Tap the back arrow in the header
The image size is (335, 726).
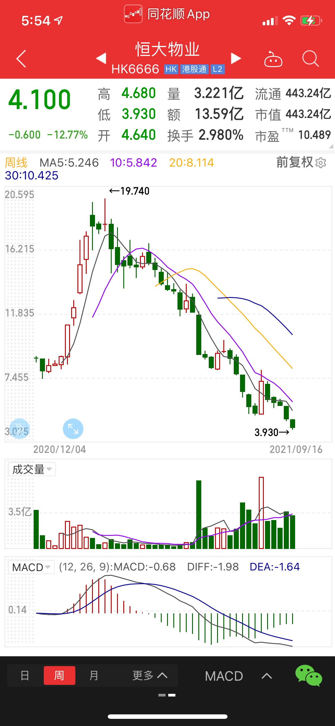(21, 59)
